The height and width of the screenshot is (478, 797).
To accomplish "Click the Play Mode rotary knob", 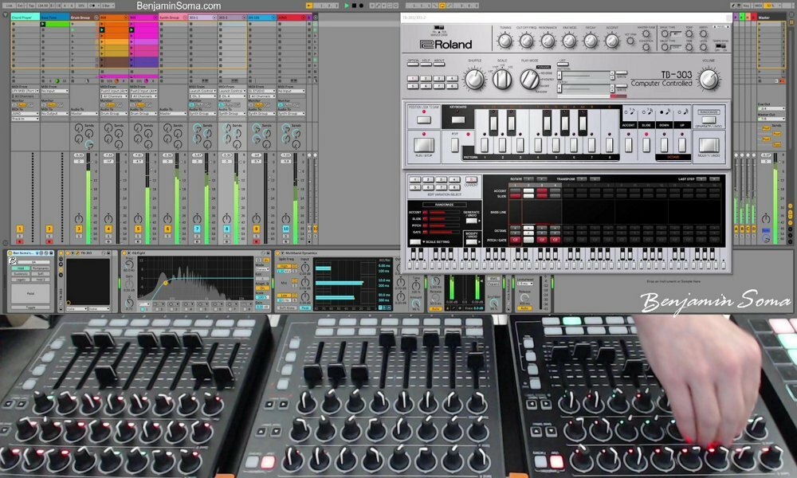I will [x=530, y=80].
